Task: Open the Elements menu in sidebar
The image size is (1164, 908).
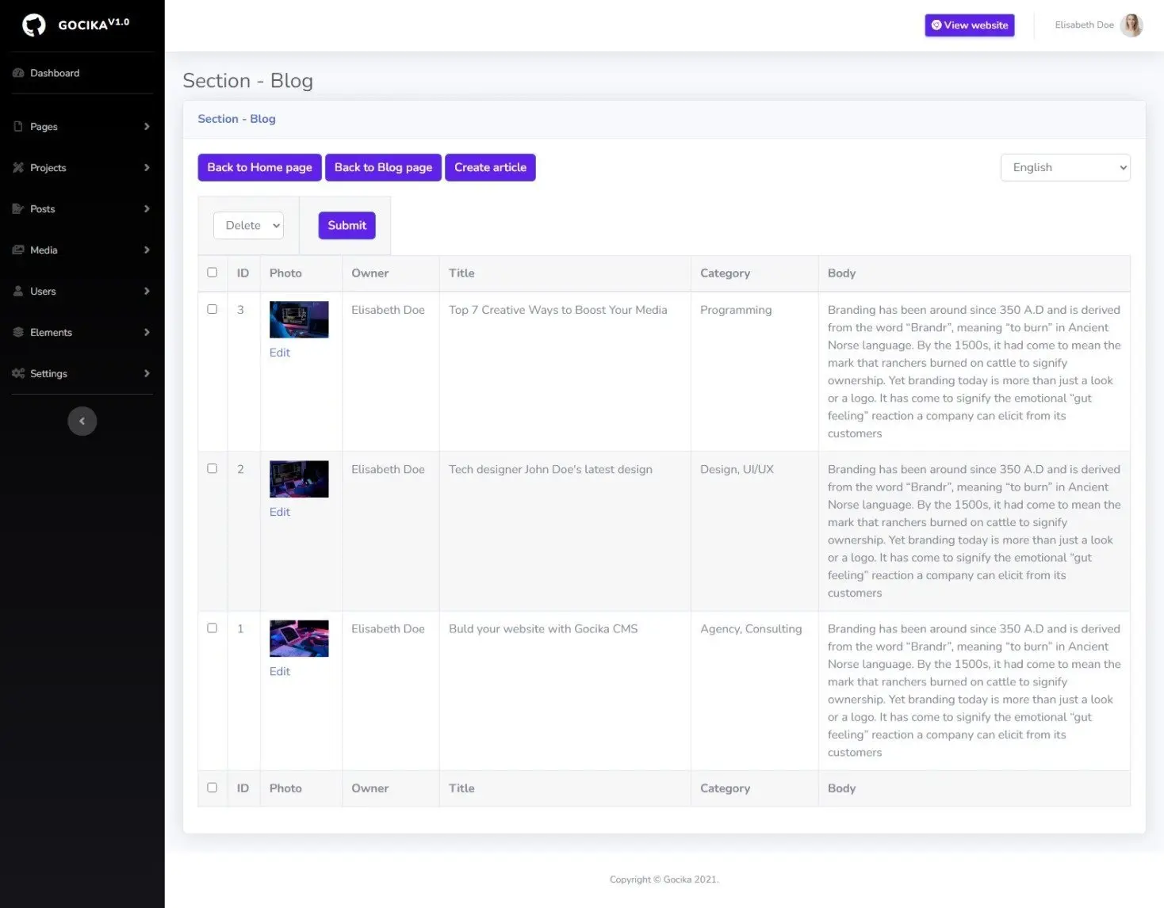Action: pos(51,333)
